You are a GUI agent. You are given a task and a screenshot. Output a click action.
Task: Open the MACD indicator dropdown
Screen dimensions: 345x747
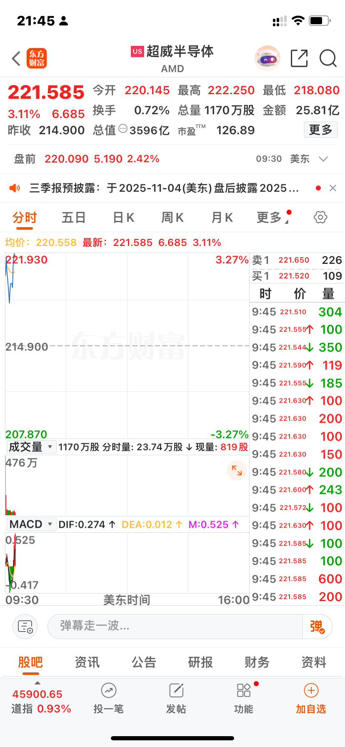point(31,524)
